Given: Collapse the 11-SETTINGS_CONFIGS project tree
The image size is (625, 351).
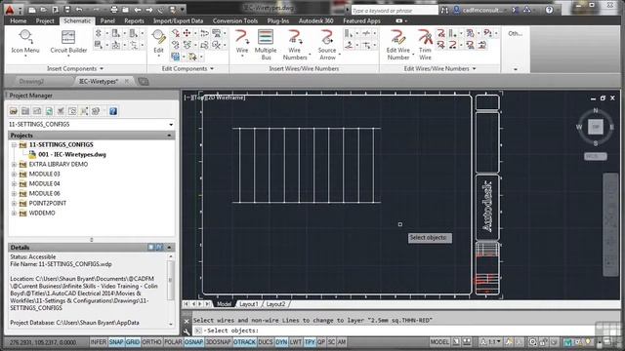Looking at the screenshot, I should click(14, 145).
